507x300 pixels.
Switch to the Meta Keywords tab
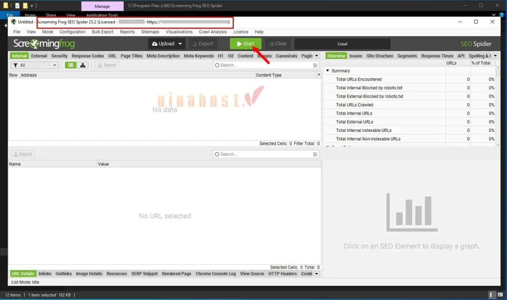pyautogui.click(x=199, y=56)
